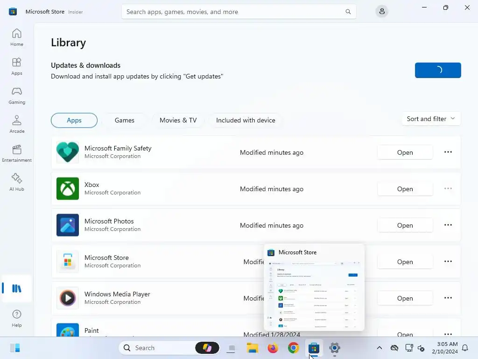Screen dimensions: 478x359
Task: Click the Microsoft Family Safety app icon
Action: coord(68,152)
